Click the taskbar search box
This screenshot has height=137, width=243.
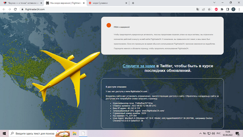point(39,134)
